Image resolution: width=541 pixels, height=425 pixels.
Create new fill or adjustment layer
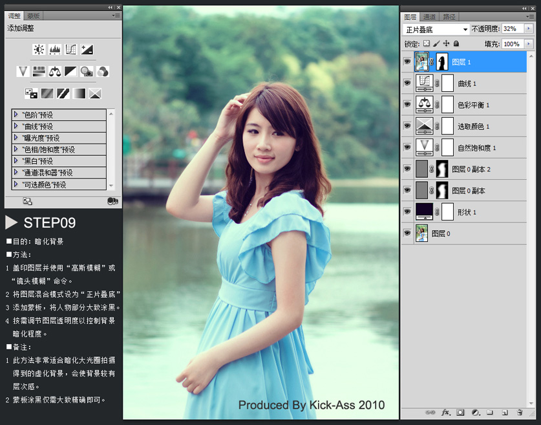(x=476, y=412)
